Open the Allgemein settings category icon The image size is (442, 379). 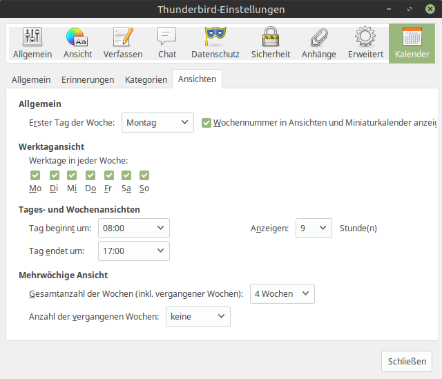coord(32,43)
